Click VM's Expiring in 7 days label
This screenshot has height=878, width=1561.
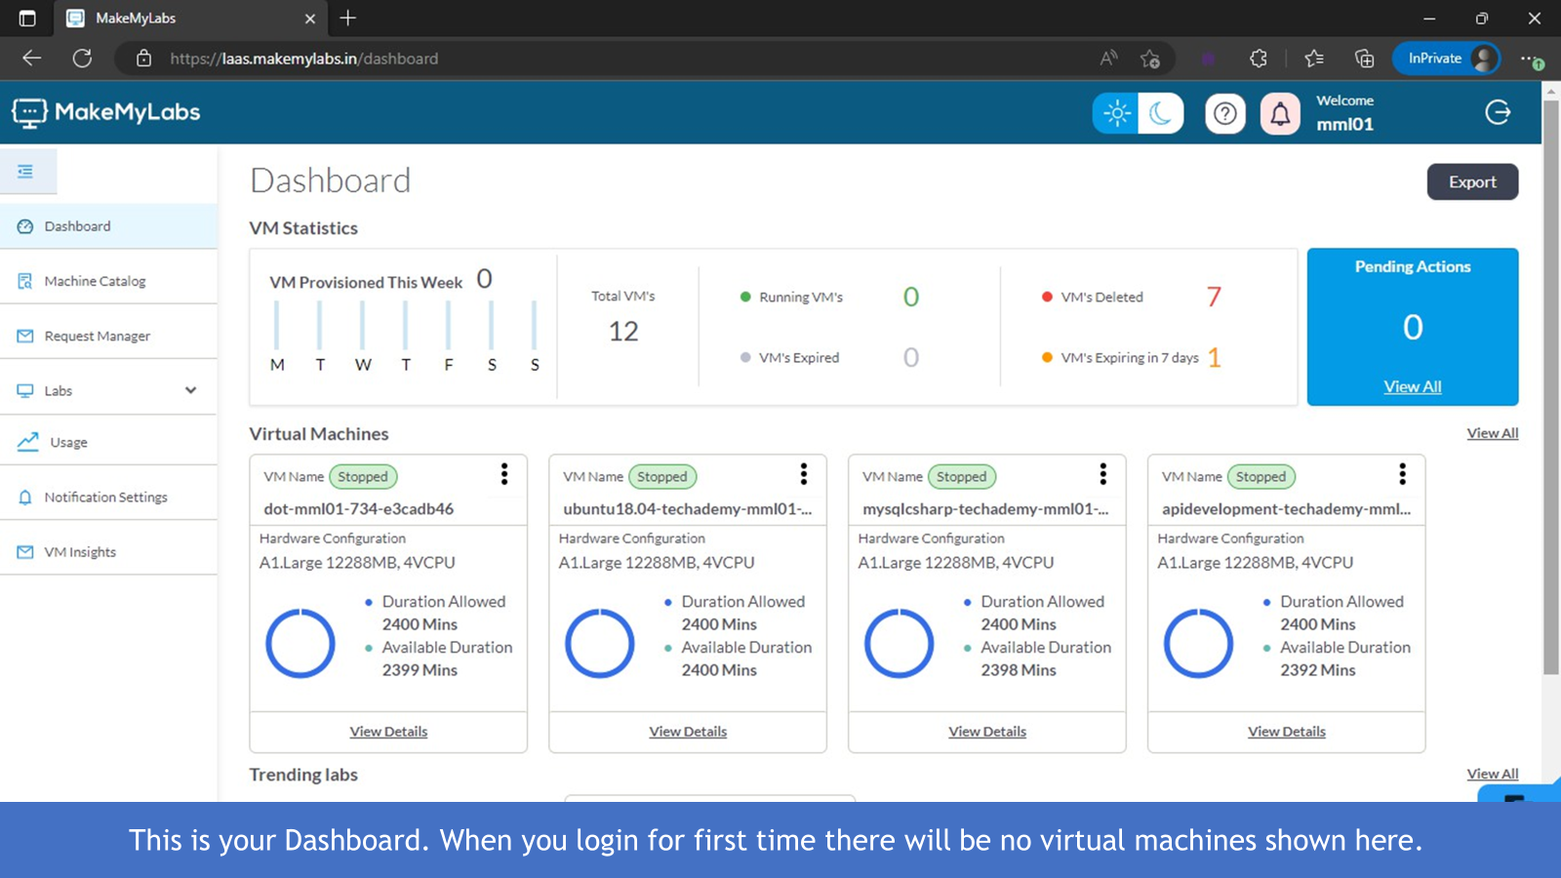(x=1130, y=358)
